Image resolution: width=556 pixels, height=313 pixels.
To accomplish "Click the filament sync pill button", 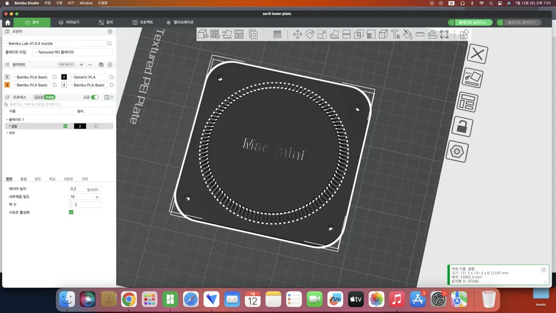I will (x=66, y=65).
